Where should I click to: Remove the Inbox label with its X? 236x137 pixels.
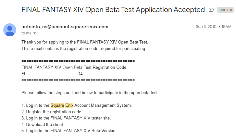coord(231,10)
